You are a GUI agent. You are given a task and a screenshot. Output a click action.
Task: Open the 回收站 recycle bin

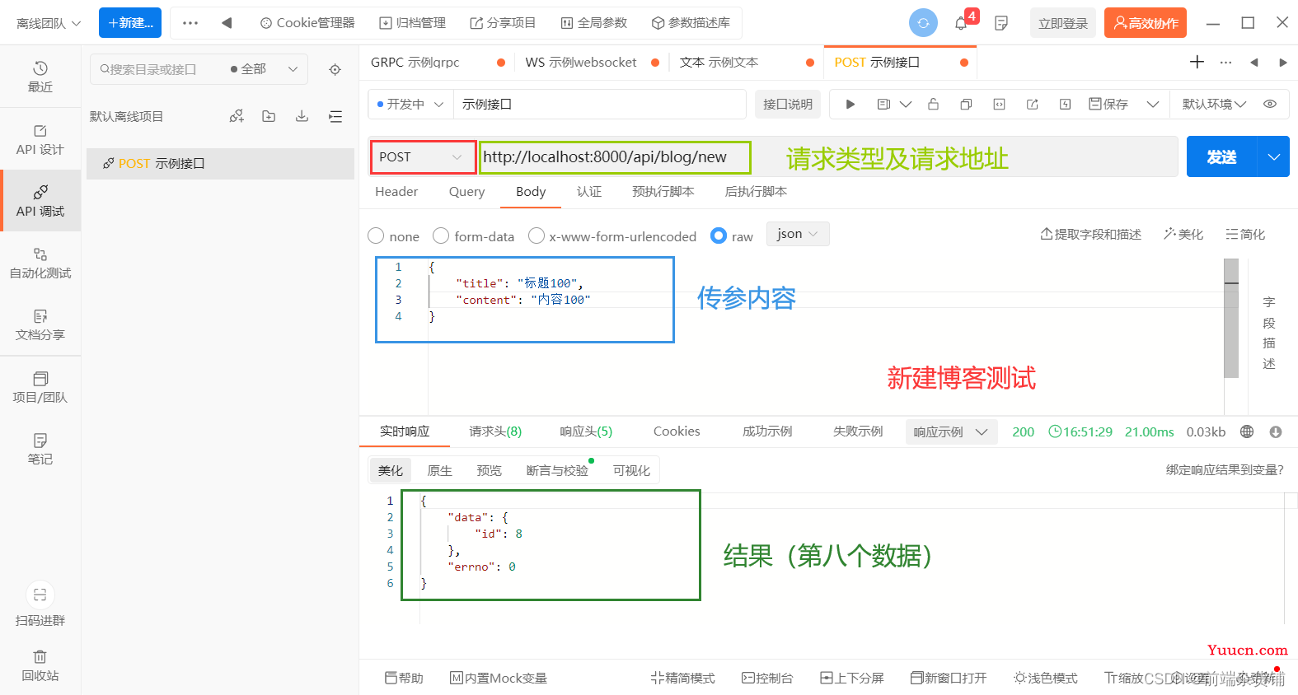tap(40, 665)
